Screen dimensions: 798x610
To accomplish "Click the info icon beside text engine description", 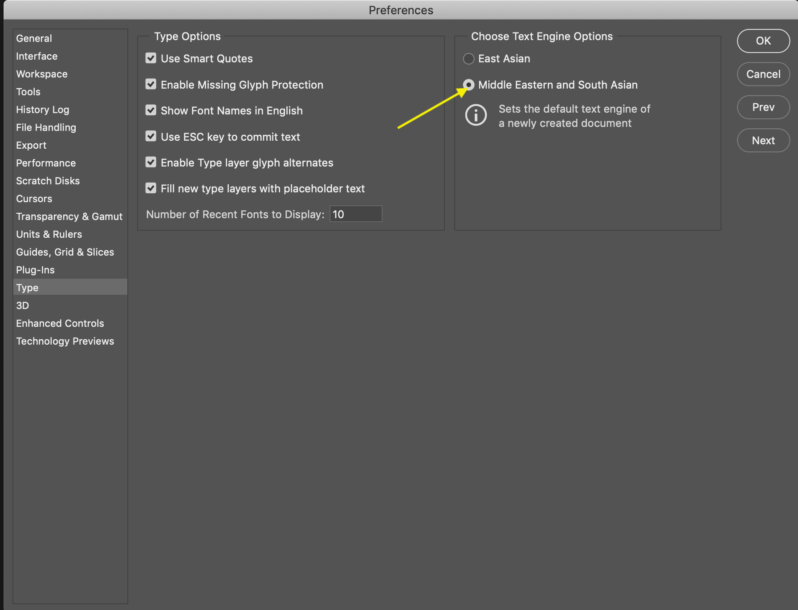I will pyautogui.click(x=476, y=115).
